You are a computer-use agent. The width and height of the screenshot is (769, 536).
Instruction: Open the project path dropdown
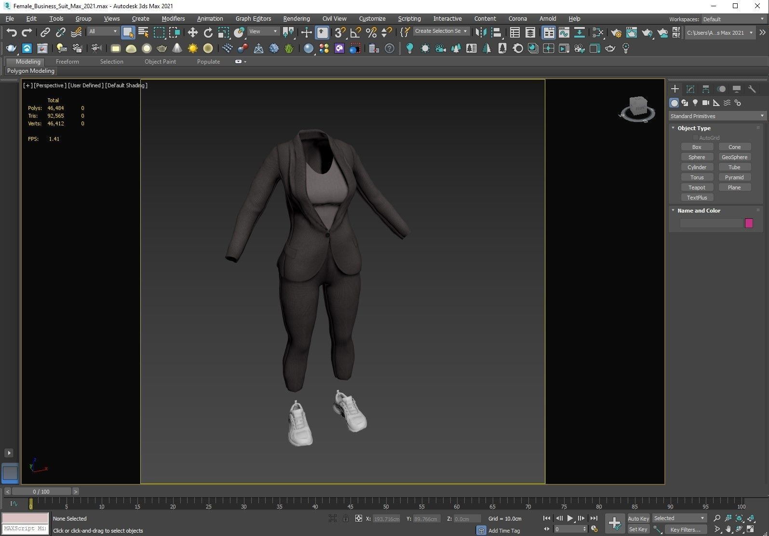click(719, 33)
